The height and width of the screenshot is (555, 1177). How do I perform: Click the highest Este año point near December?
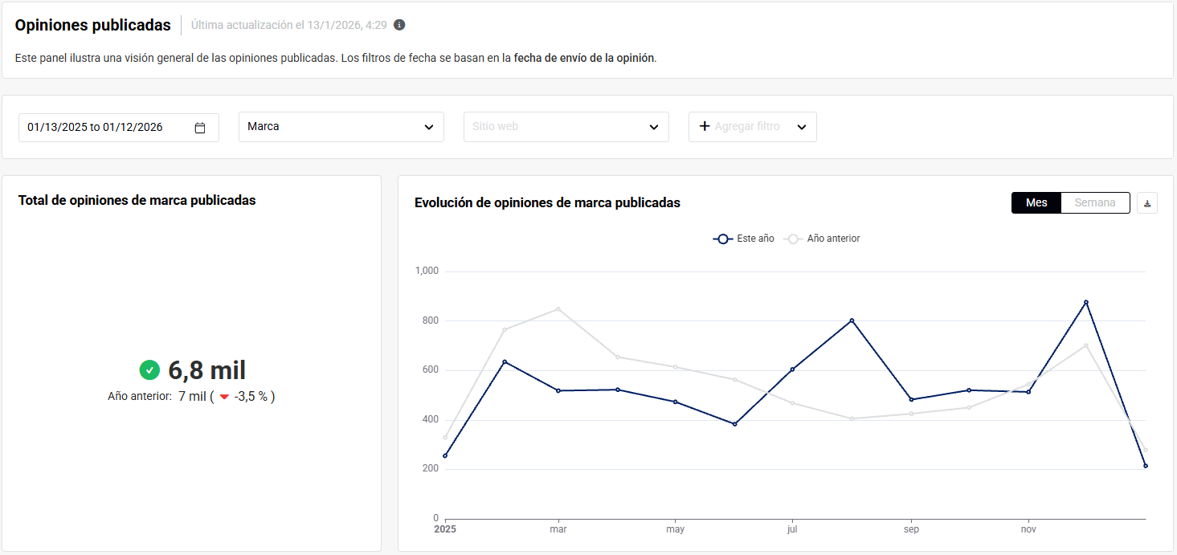(x=1086, y=302)
